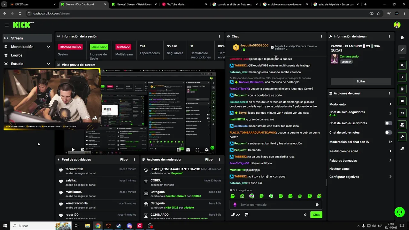Toggle the session info broadcast icon in sidebar

(x=402, y=113)
